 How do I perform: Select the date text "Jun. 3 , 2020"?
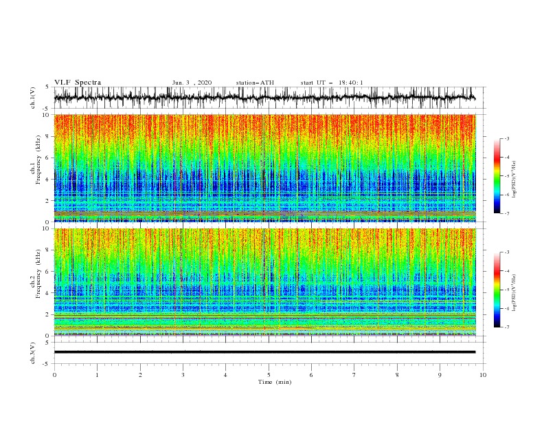[192, 83]
